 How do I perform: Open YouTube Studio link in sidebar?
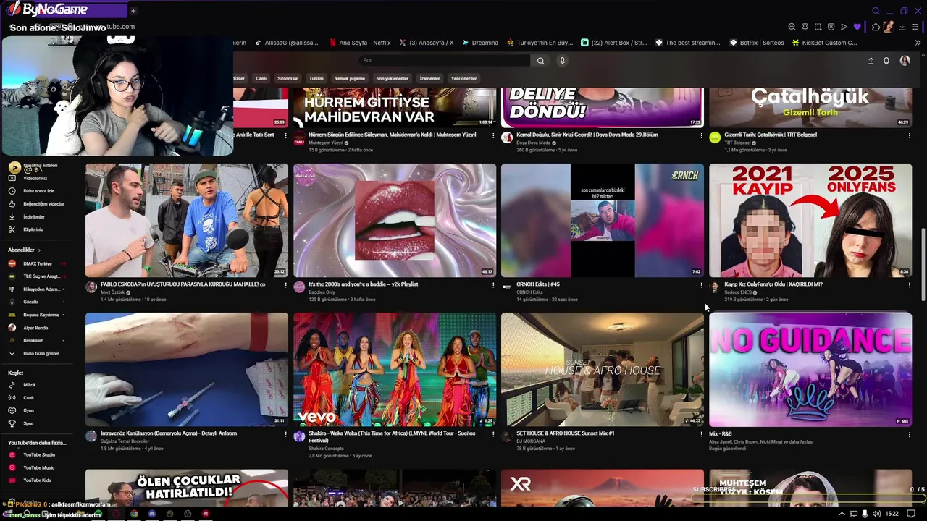click(x=38, y=454)
